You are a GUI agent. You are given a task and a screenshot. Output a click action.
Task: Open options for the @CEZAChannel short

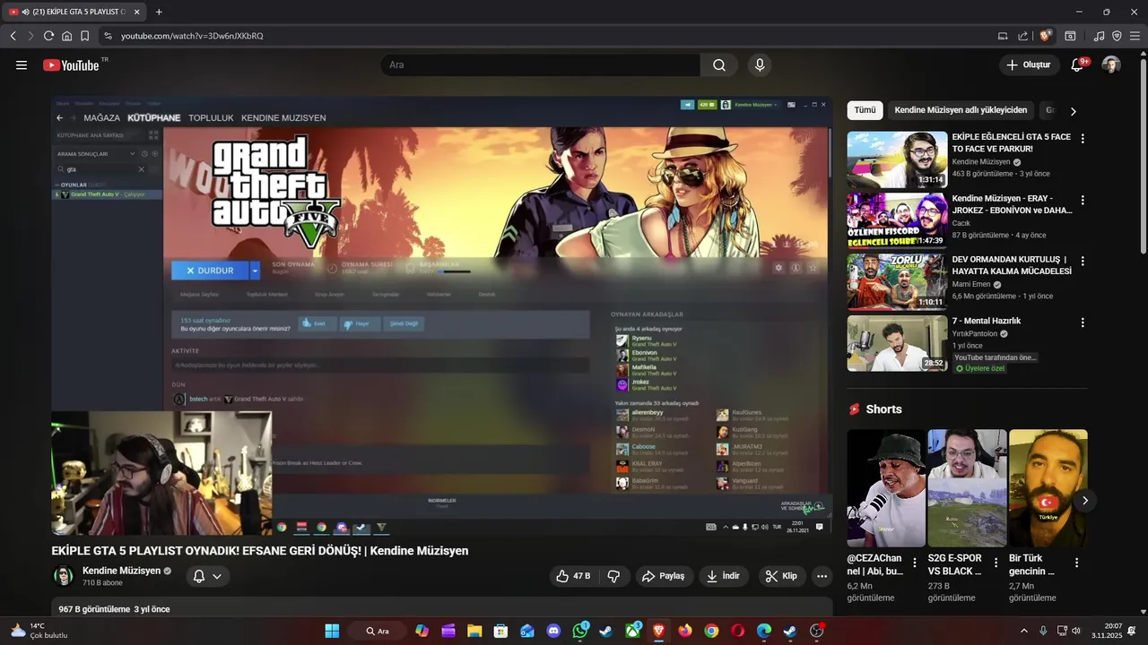(x=915, y=563)
